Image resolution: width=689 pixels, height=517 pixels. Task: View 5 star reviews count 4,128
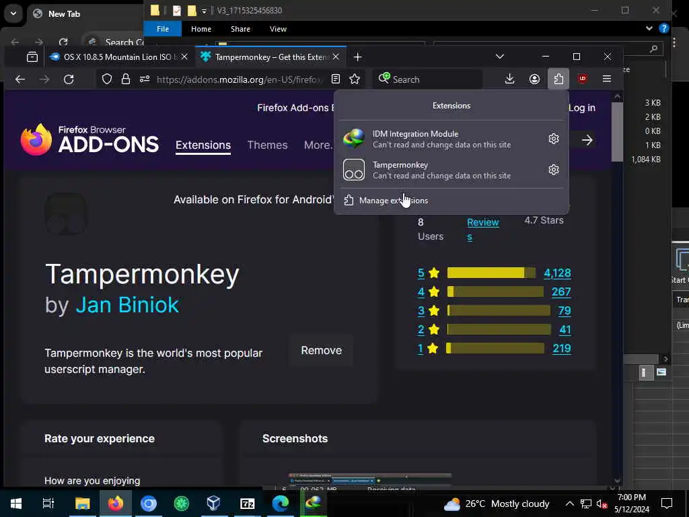557,273
